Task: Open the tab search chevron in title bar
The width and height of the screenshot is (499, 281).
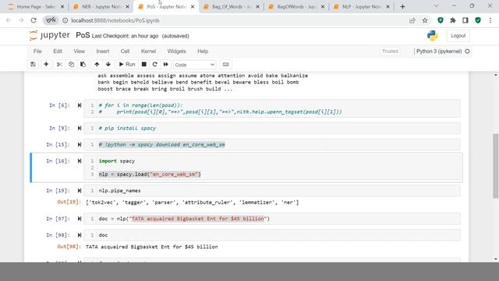Action: [437, 6]
